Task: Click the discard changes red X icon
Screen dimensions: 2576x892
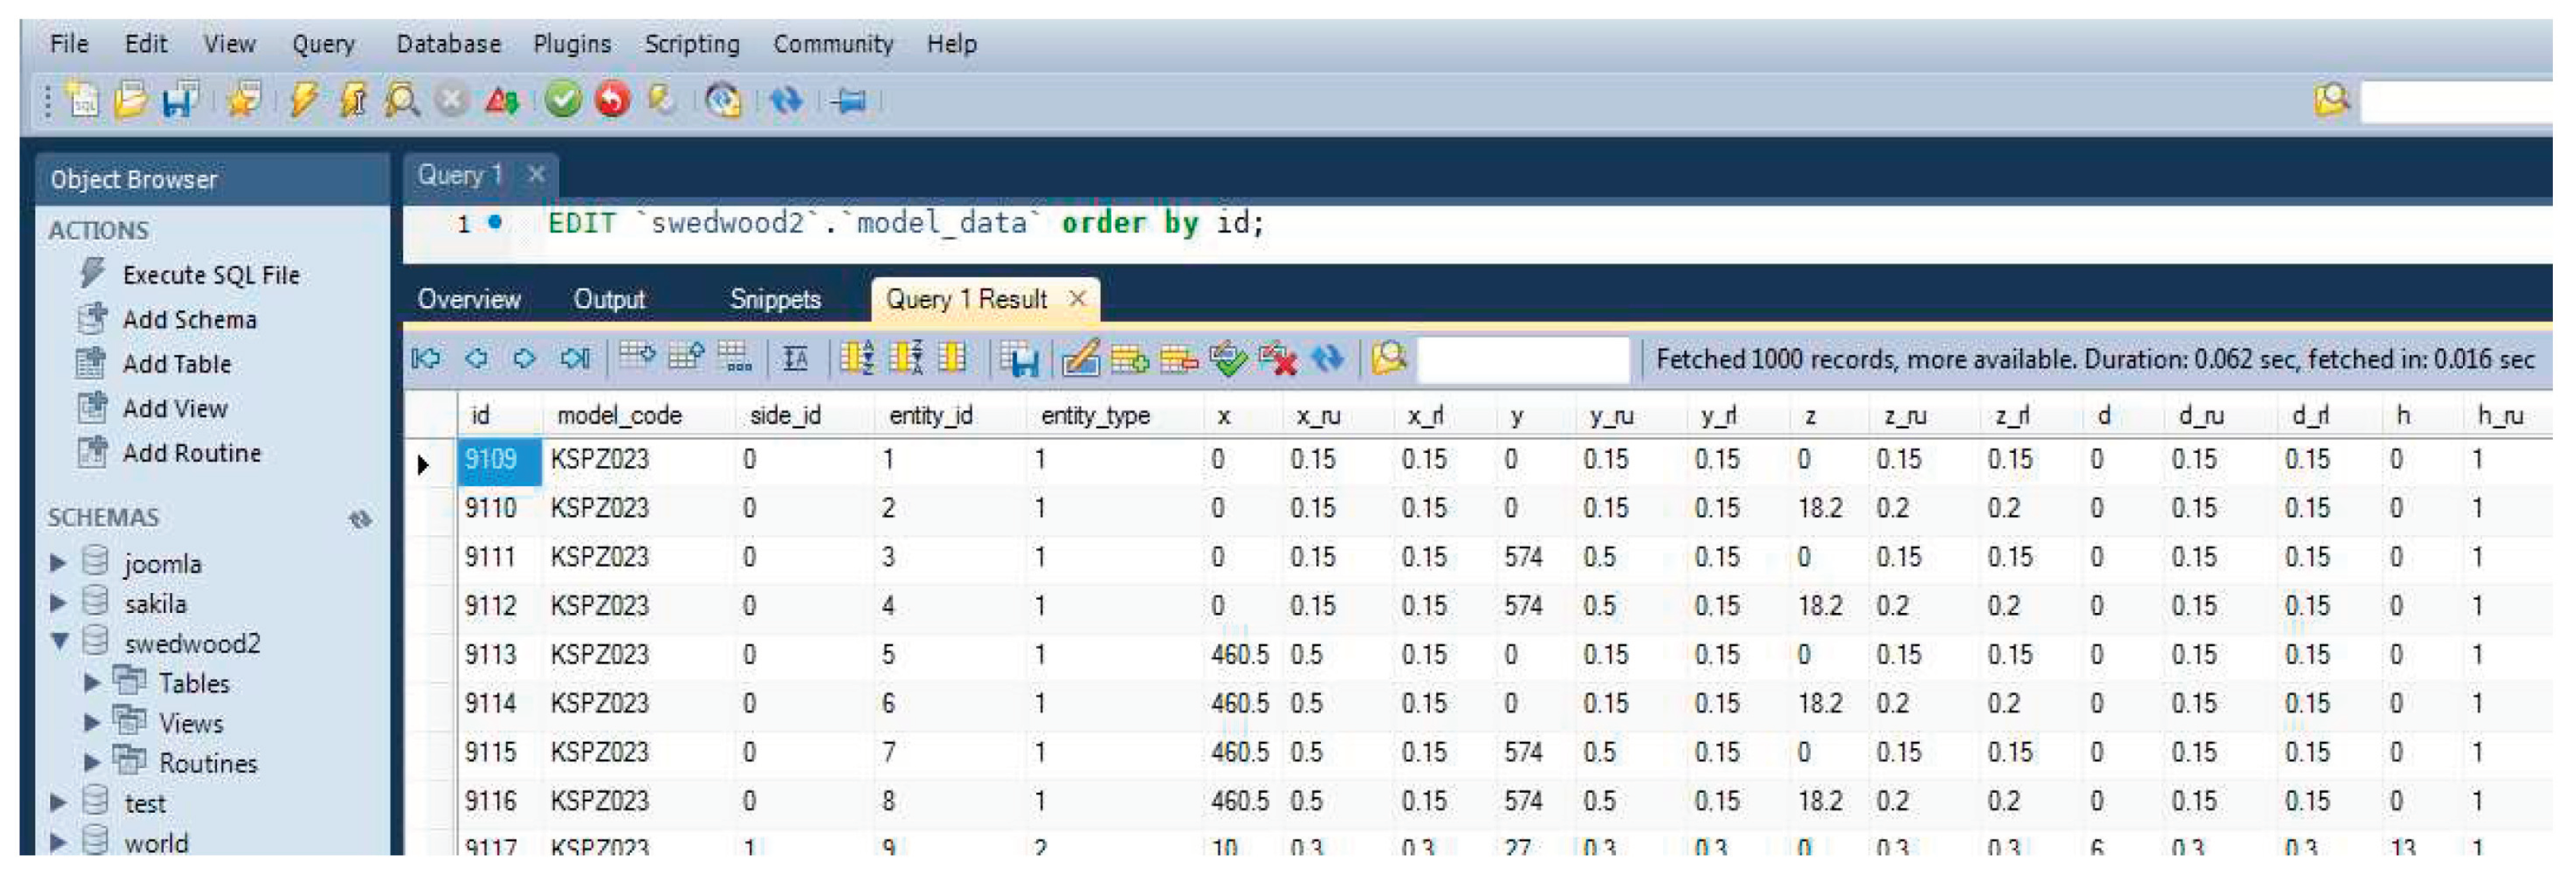Action: (x=1278, y=358)
